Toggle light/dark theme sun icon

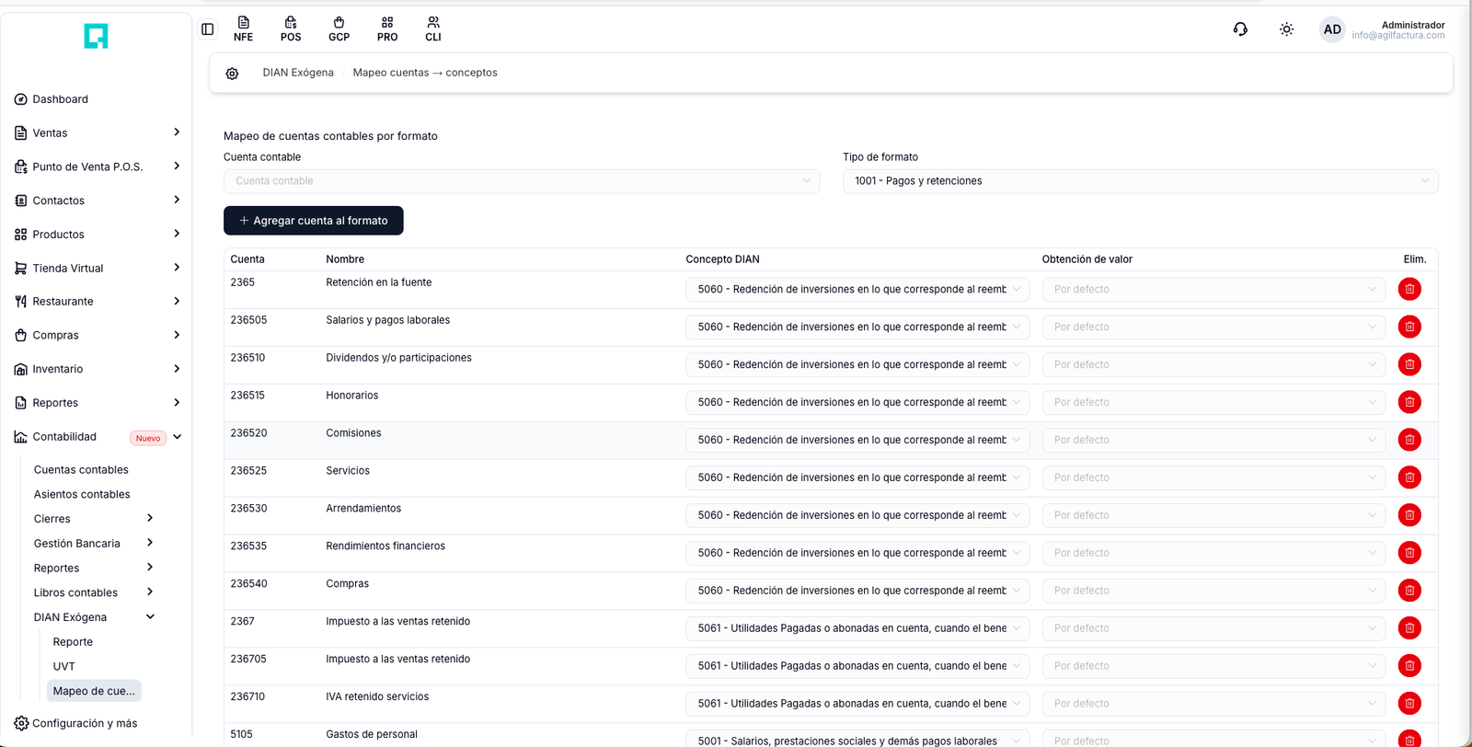click(1286, 29)
